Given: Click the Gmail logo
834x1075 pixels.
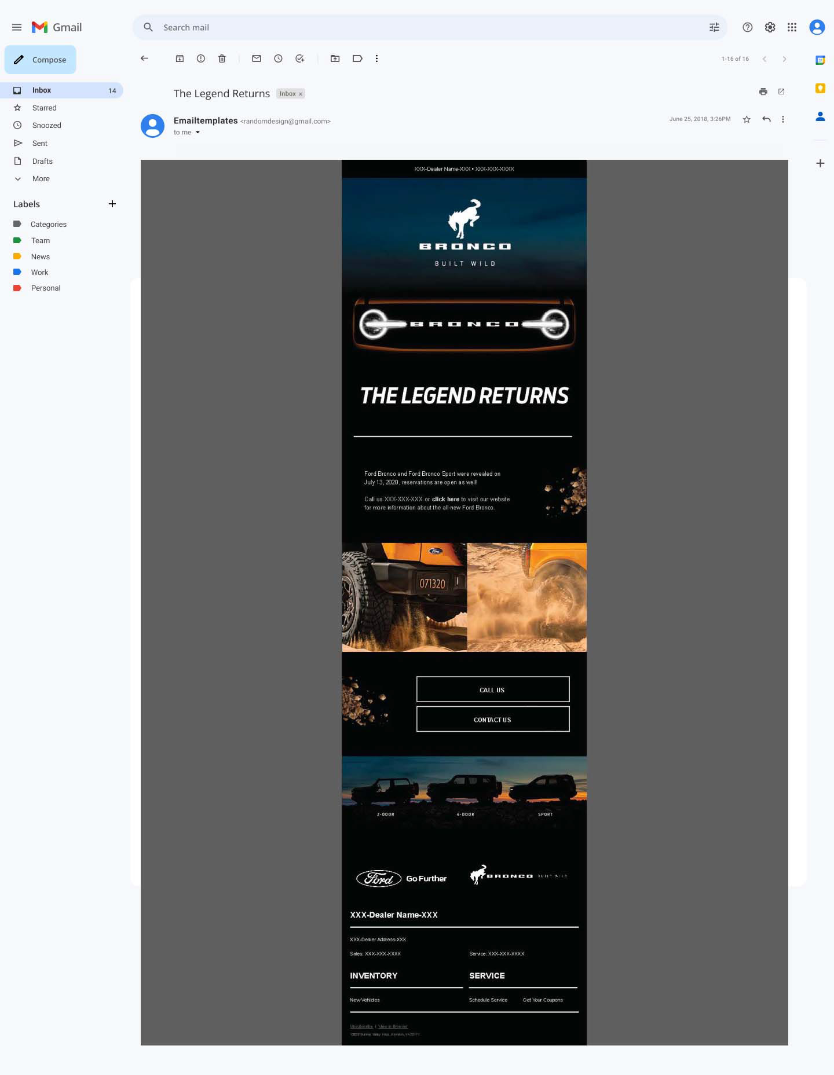Looking at the screenshot, I should coord(57,27).
